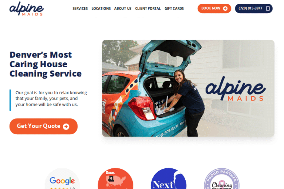Open the Services menu

pyautogui.click(x=80, y=8)
